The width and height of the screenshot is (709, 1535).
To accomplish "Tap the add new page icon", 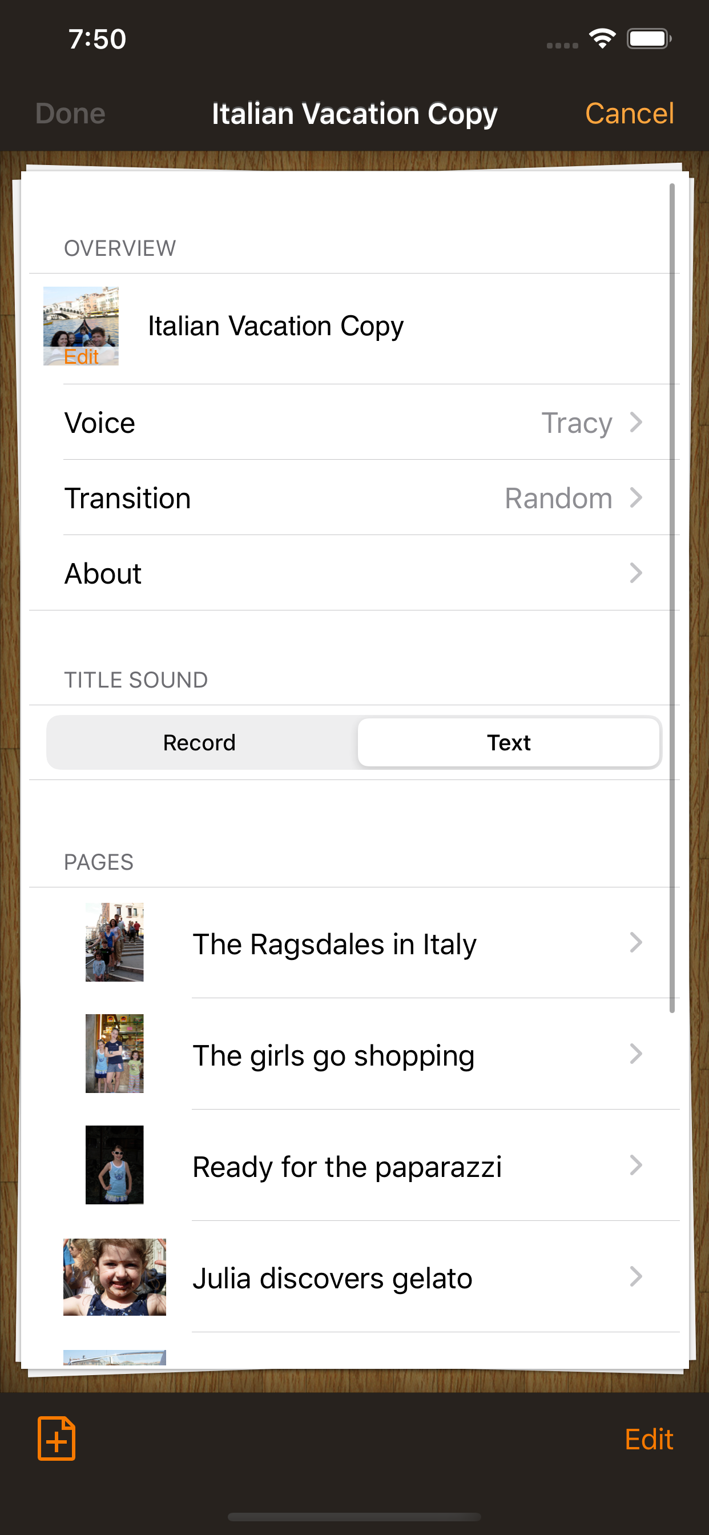I will [57, 1438].
